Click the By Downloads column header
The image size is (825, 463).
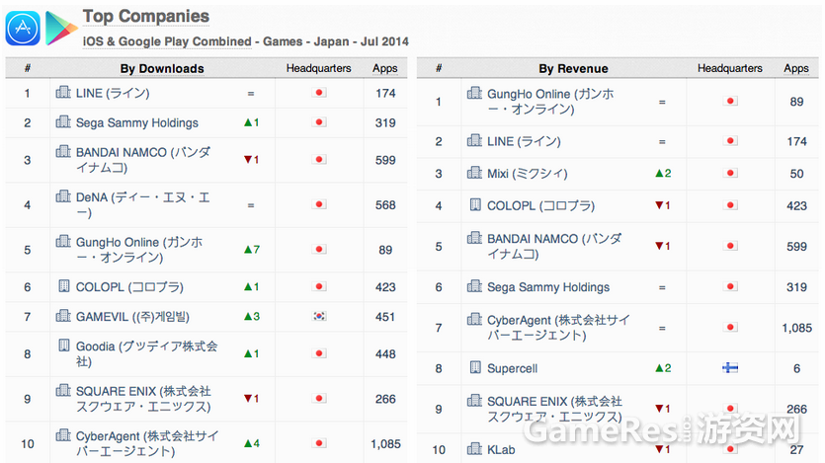[x=161, y=69]
